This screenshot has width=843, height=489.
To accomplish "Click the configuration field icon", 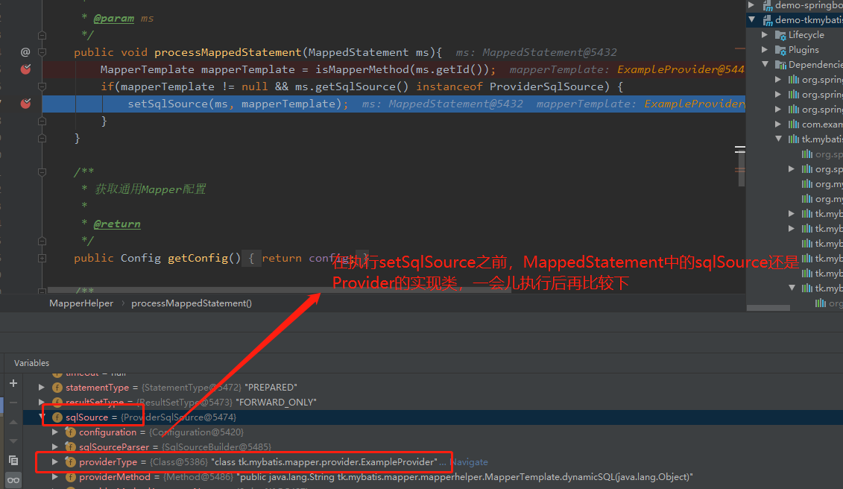I will click(70, 432).
